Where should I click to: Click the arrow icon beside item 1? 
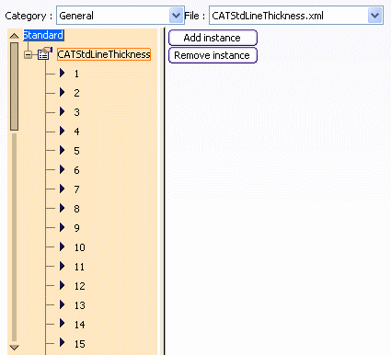click(63, 73)
